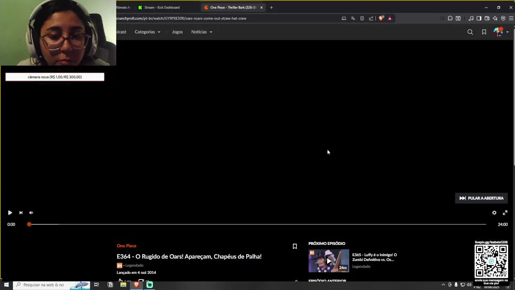Open the system volume speaker icon
Viewport: 515px width, 290px height.
coord(469,285)
